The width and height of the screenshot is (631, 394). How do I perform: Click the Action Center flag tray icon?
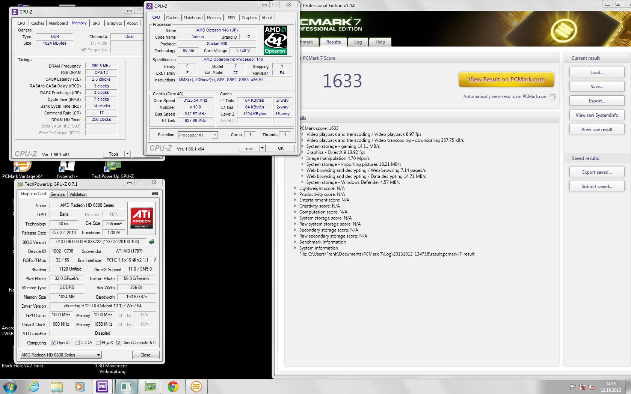pos(573,387)
